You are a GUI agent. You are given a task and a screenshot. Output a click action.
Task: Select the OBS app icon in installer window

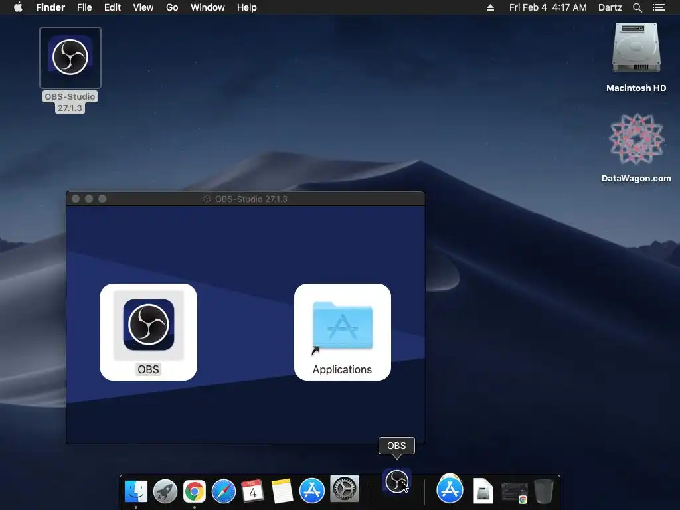coord(148,325)
